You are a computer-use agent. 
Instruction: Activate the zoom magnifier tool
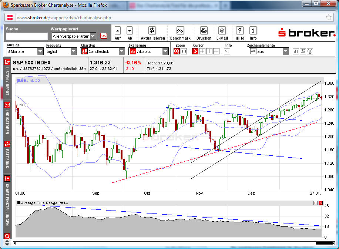click(x=177, y=51)
